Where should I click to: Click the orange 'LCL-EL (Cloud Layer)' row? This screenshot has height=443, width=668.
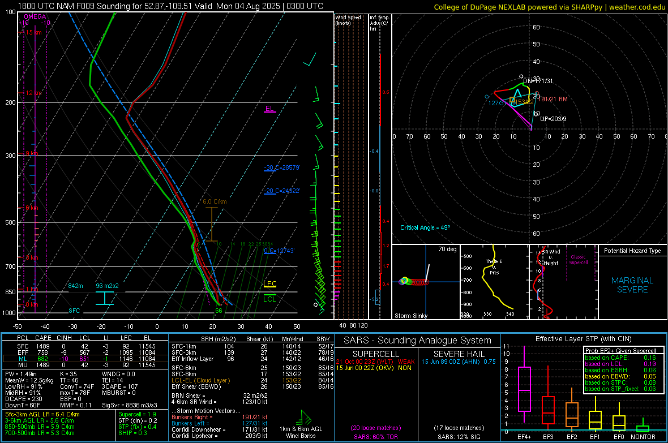[x=252, y=380]
